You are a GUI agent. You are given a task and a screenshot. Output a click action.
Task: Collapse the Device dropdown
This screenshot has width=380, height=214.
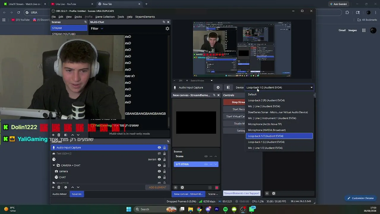[311, 87]
